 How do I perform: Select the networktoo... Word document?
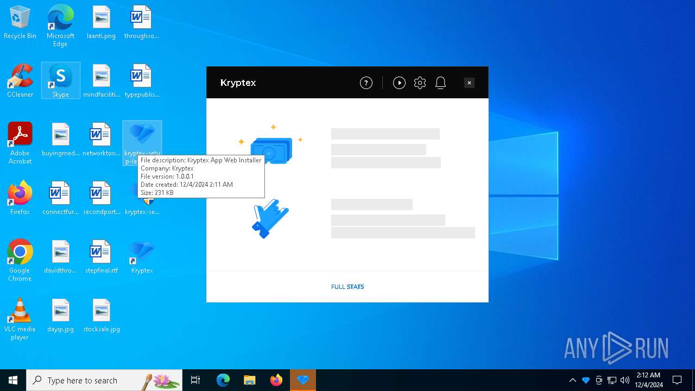pos(101,140)
